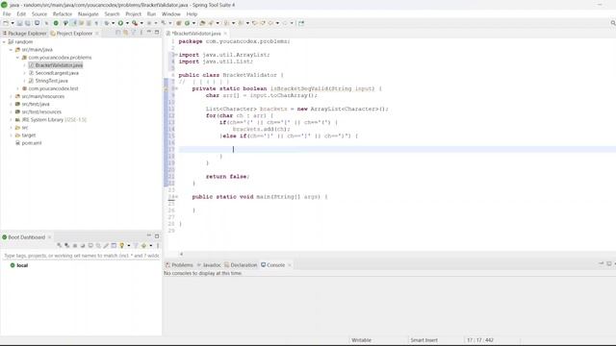616x346 pixels.
Task: Open dropdown arrow next to New icon
Action: (x=13, y=23)
